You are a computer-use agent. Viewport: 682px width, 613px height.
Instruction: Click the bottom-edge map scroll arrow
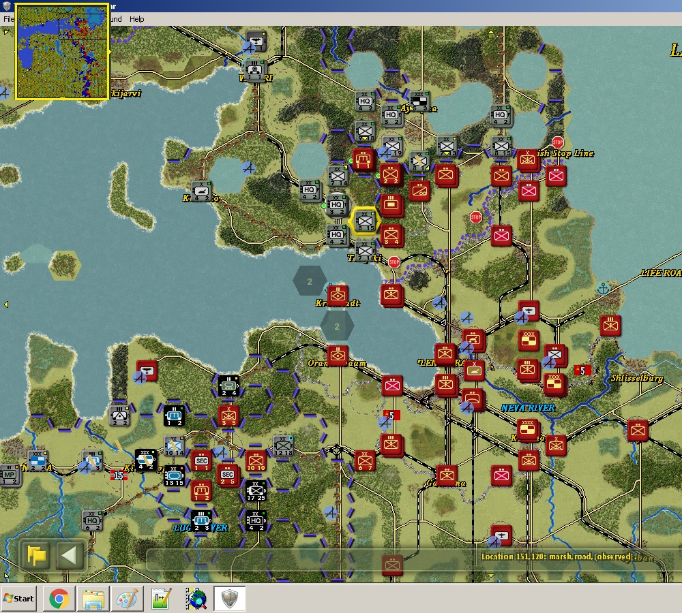(x=491, y=576)
